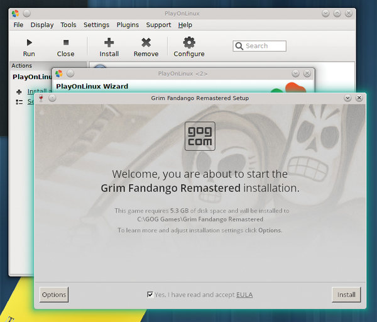This screenshot has height=322, width=377.
Task: Click PlayOnLinux logo icon in main window title bar
Action: coord(15,13)
